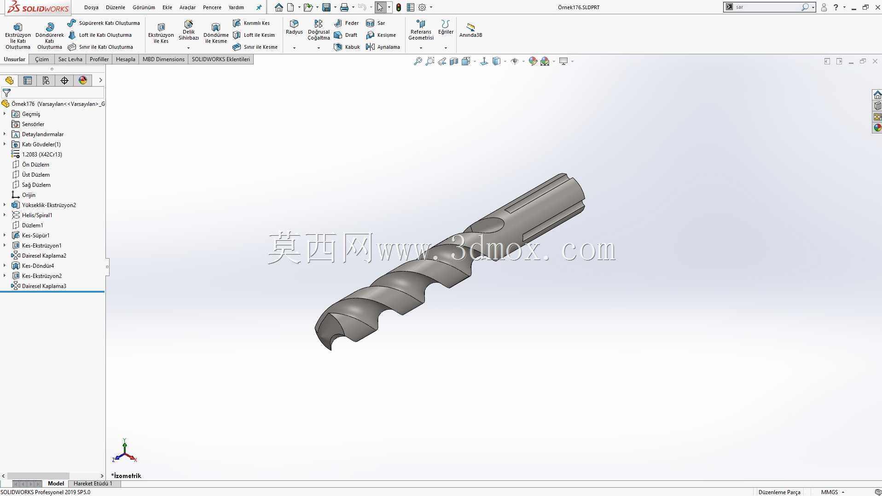Open the Görünüm menu
Image resolution: width=882 pixels, height=496 pixels.
144,7
